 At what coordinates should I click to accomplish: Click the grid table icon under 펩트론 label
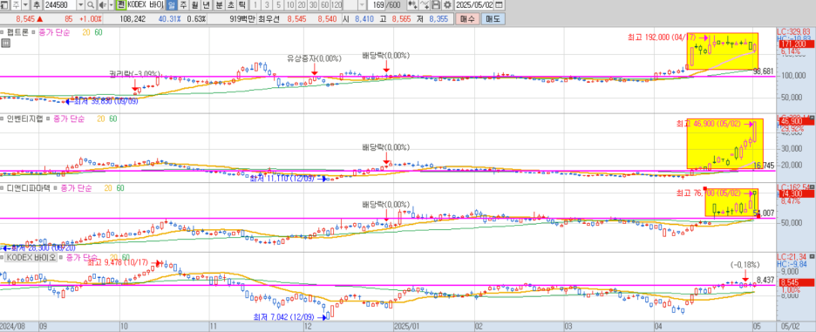click(5, 44)
